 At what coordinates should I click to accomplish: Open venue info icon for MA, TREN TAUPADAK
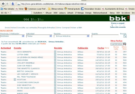point(55,77)
